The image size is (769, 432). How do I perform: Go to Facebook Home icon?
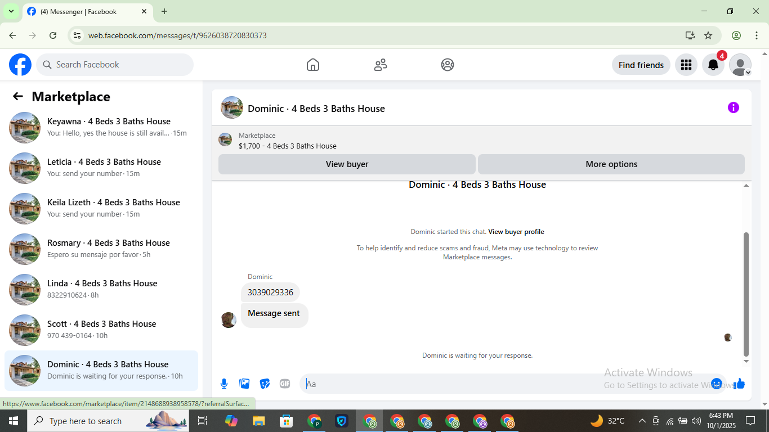pos(313,65)
